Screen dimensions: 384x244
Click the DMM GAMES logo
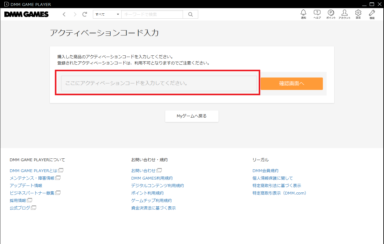pos(26,14)
